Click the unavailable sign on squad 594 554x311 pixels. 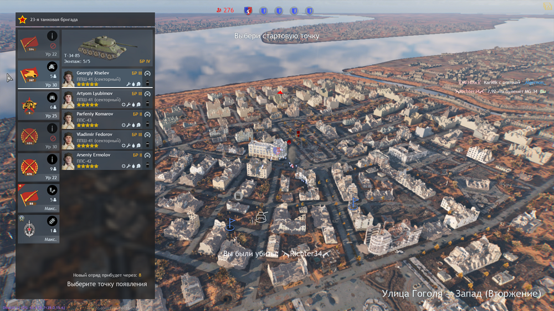click(53, 46)
